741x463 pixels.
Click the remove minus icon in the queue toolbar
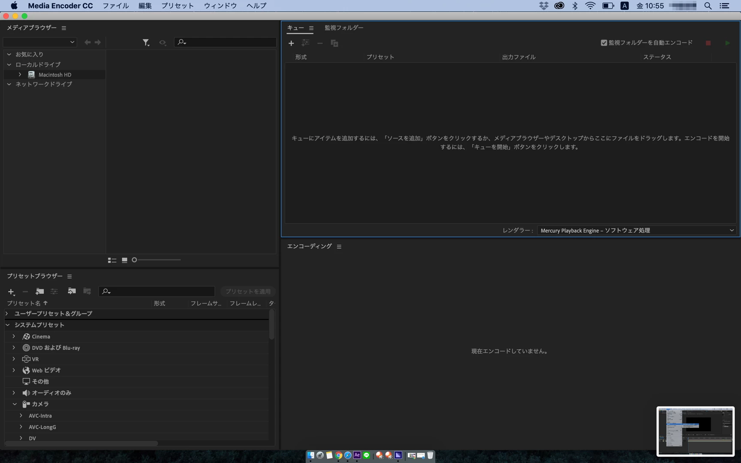coord(320,43)
